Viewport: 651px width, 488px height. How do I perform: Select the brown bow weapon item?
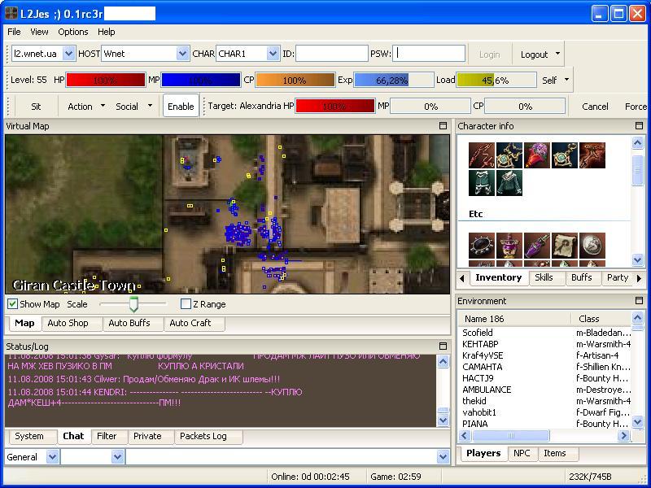[592, 155]
